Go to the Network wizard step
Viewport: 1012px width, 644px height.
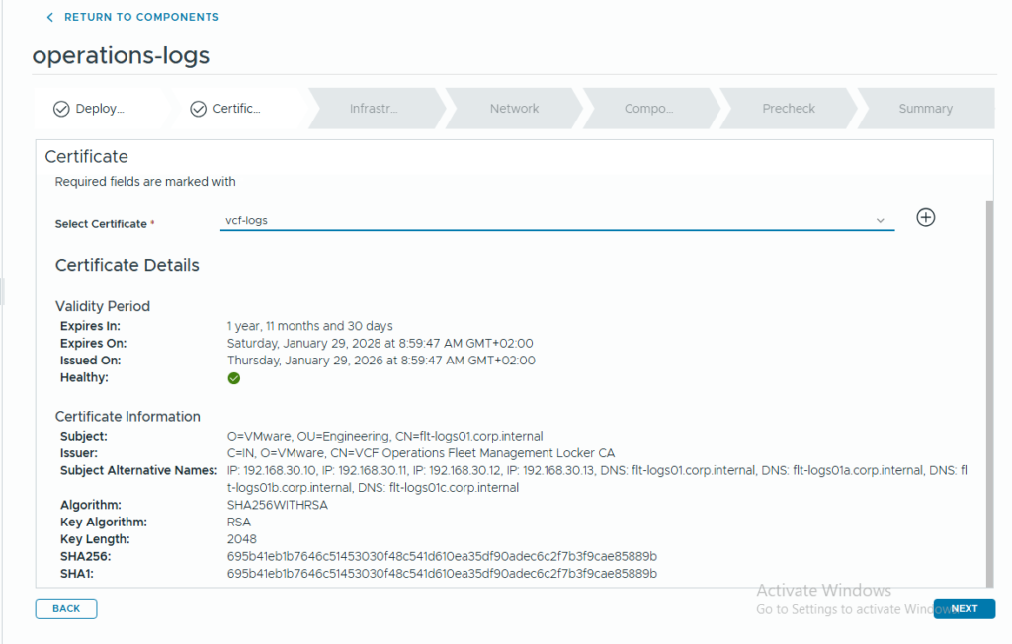[514, 109]
